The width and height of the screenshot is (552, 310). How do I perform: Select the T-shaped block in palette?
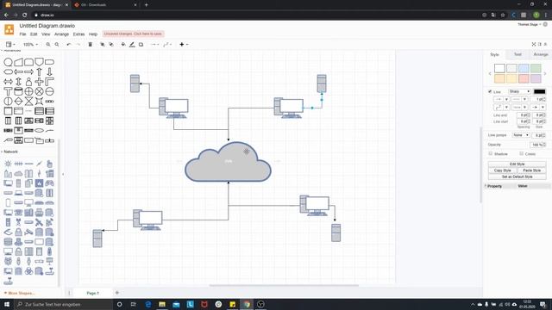(8, 91)
